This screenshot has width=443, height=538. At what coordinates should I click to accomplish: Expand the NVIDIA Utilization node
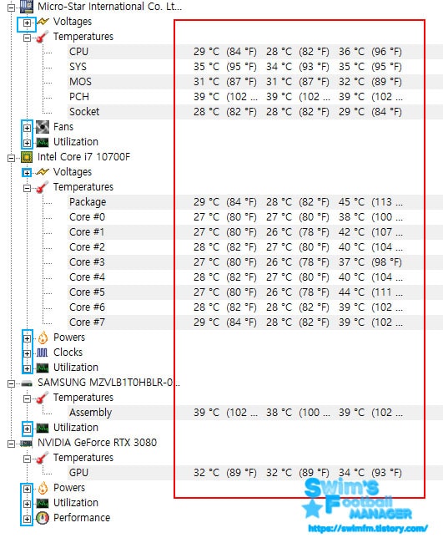[27, 505]
